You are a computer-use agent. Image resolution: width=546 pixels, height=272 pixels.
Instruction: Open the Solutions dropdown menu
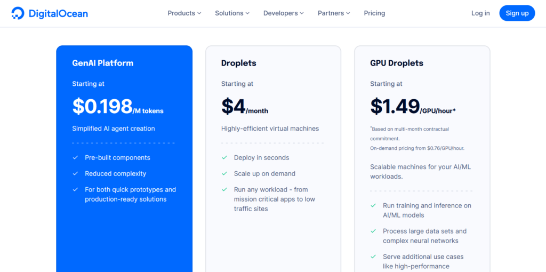pyautogui.click(x=232, y=13)
